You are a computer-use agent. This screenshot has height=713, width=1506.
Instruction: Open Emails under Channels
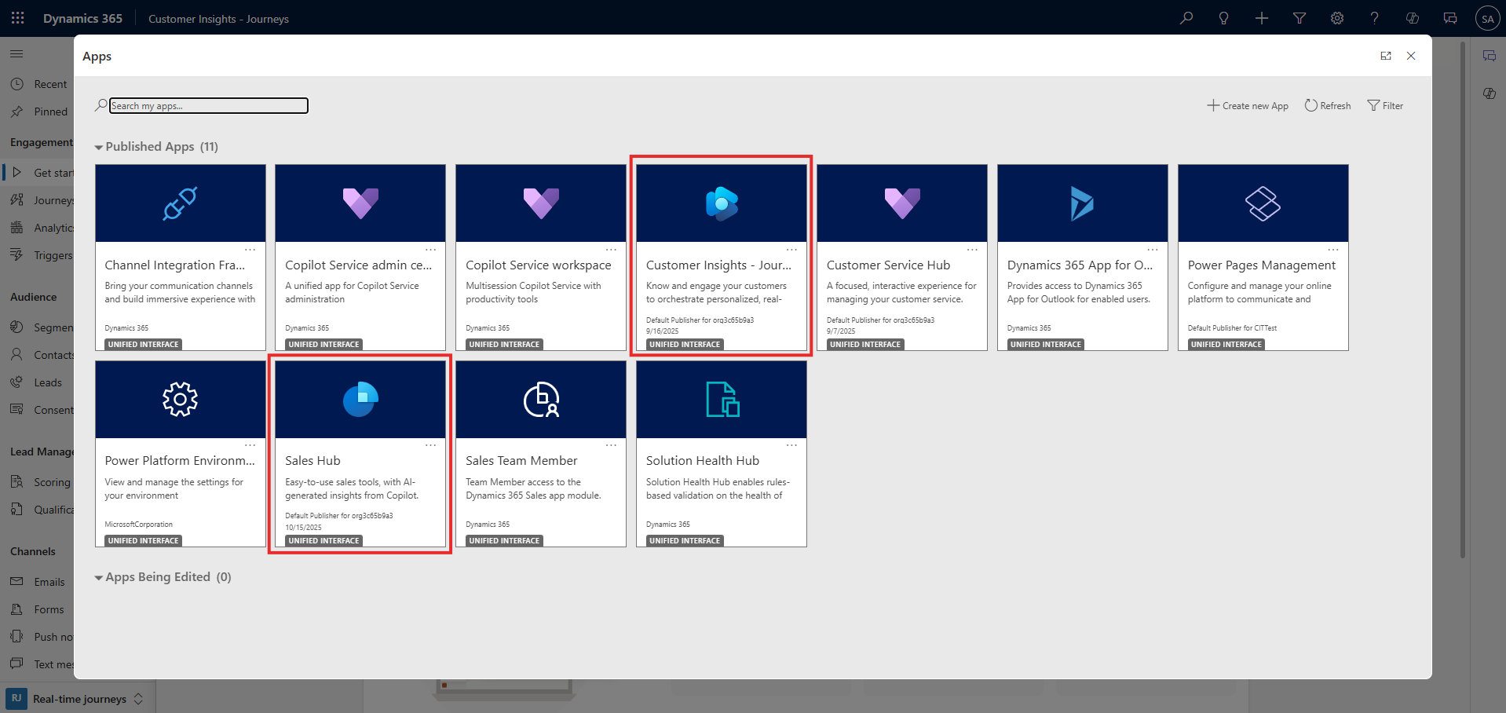(x=38, y=582)
